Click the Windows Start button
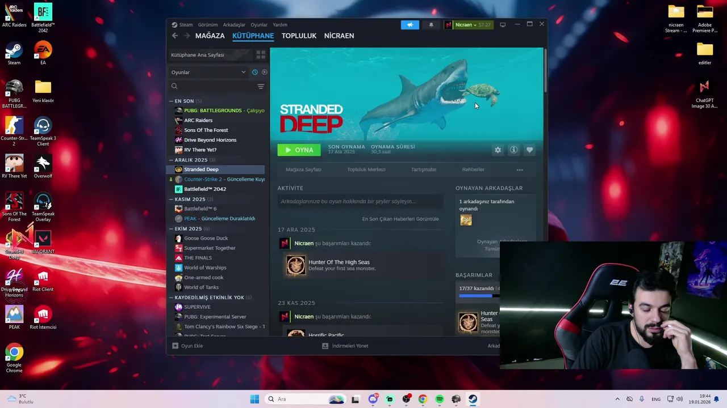 coord(254,399)
